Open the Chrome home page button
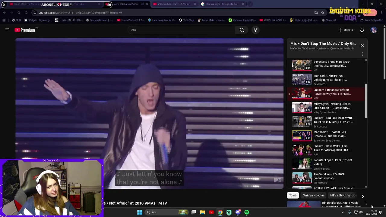 click(x=26, y=13)
